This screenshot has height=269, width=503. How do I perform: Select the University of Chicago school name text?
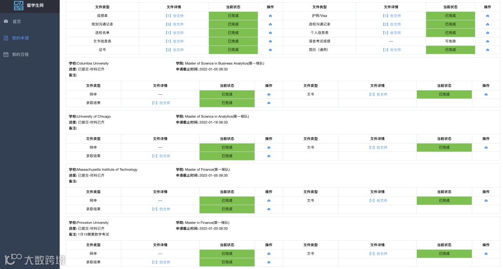point(94,117)
